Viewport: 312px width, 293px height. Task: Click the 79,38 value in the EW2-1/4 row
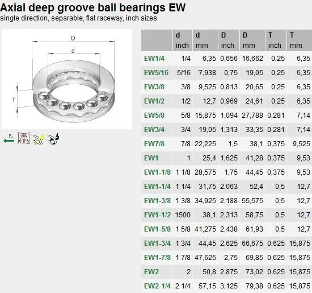(x=254, y=286)
